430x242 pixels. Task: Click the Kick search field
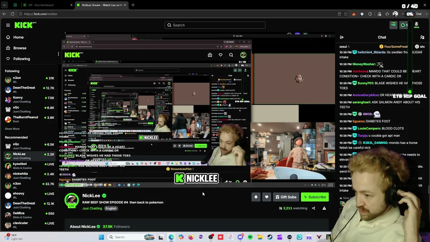[215, 25]
